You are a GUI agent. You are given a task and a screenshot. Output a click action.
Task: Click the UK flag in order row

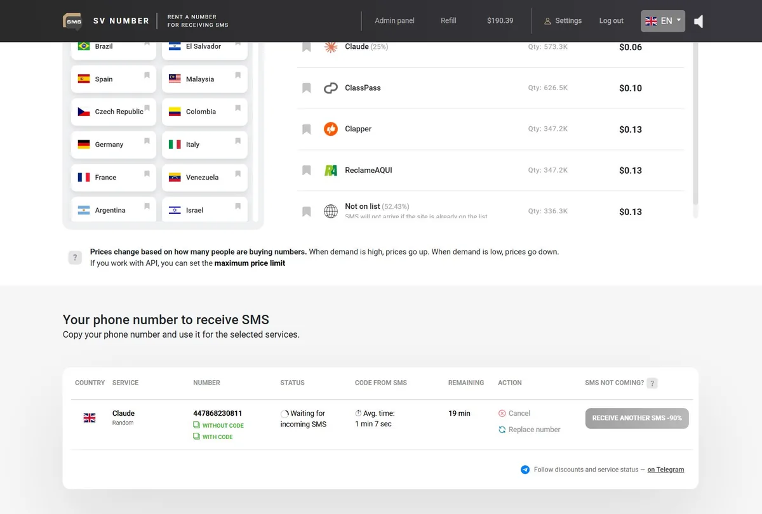[90, 418]
